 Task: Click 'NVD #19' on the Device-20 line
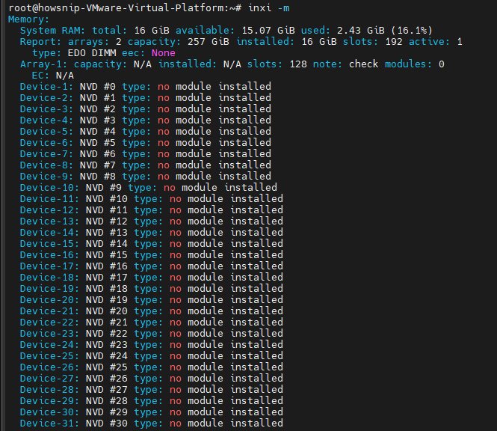(x=106, y=299)
